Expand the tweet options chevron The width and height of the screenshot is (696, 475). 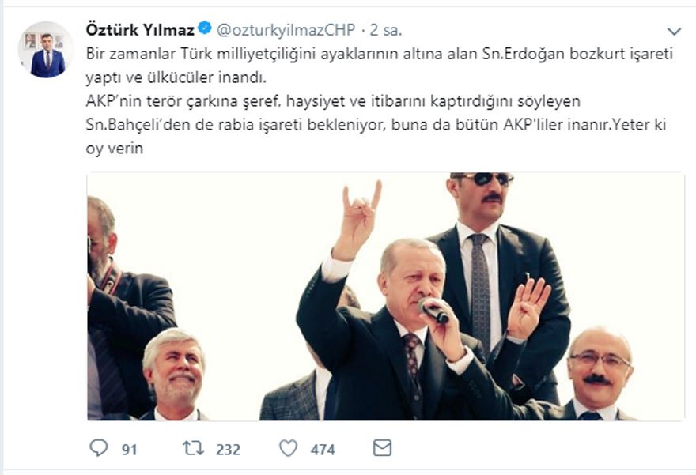click(x=674, y=31)
